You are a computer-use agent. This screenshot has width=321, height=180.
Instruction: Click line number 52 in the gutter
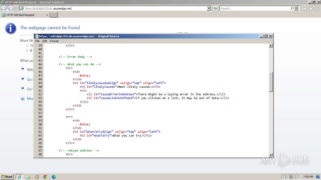click(x=40, y=94)
